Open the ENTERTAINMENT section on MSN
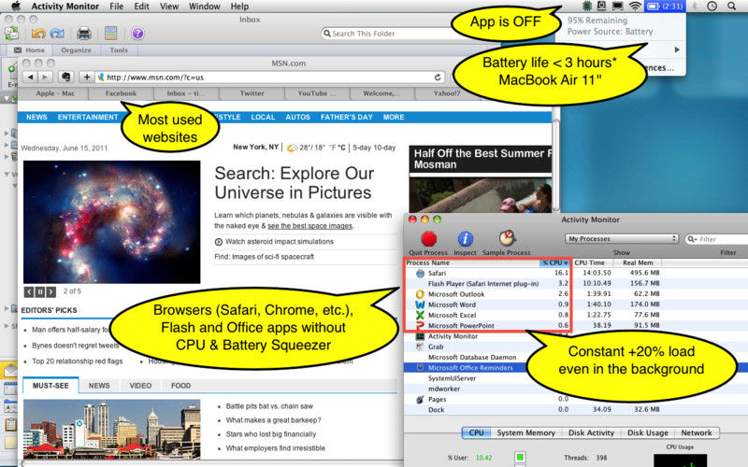 coord(88,118)
